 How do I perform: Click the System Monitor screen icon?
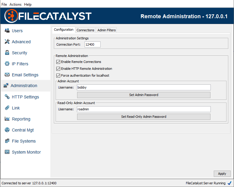(7, 152)
